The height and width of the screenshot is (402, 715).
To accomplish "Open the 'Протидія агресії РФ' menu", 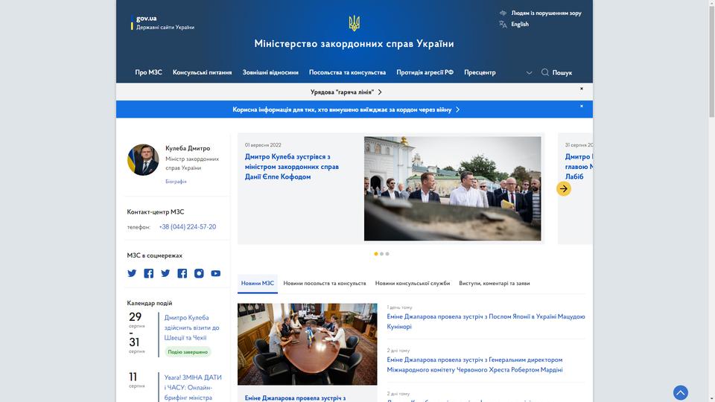I will point(425,72).
